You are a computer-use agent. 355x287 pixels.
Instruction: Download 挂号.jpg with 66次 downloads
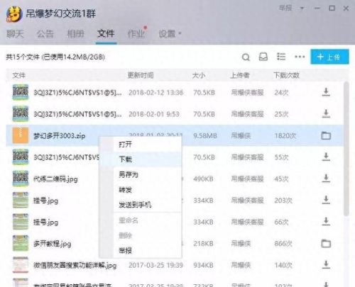[326, 222]
